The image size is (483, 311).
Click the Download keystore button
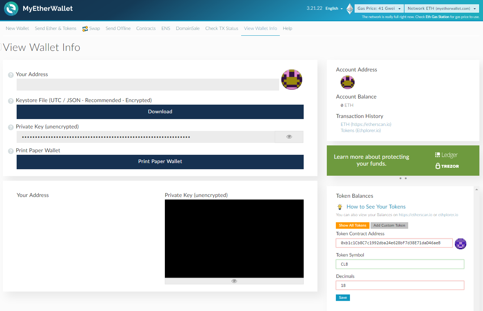(x=160, y=112)
